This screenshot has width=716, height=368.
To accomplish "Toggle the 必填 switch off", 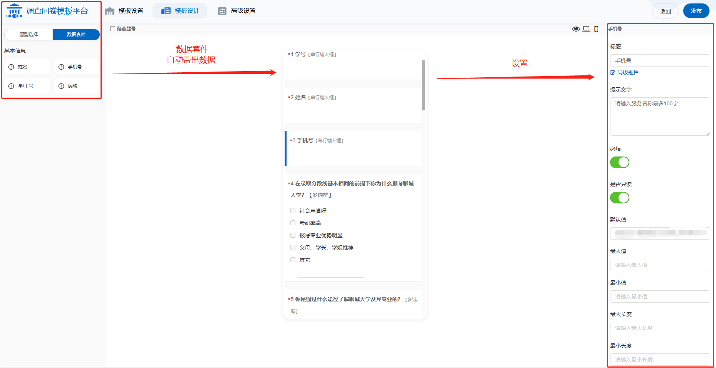I will click(619, 162).
